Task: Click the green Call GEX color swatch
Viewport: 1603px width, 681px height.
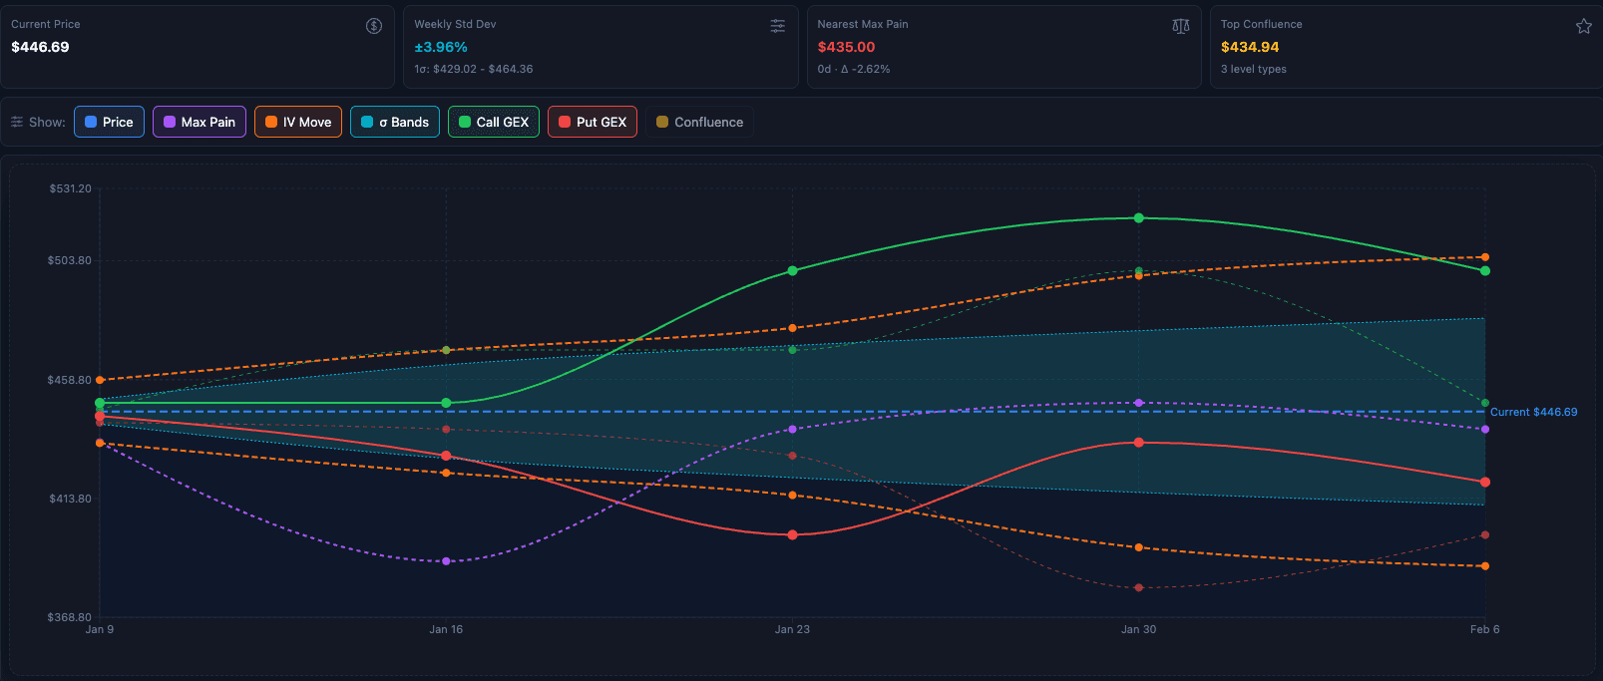Action: coord(465,122)
